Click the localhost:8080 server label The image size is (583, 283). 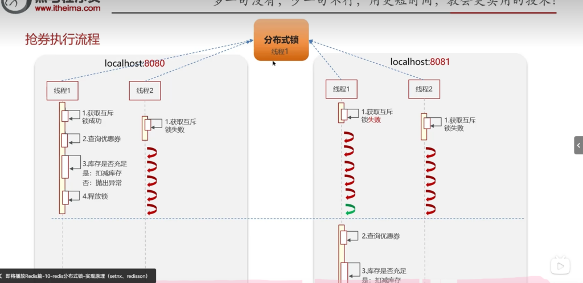pyautogui.click(x=134, y=63)
